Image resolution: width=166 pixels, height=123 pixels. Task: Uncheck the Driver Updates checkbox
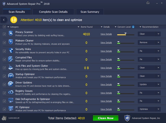pos(4,85)
